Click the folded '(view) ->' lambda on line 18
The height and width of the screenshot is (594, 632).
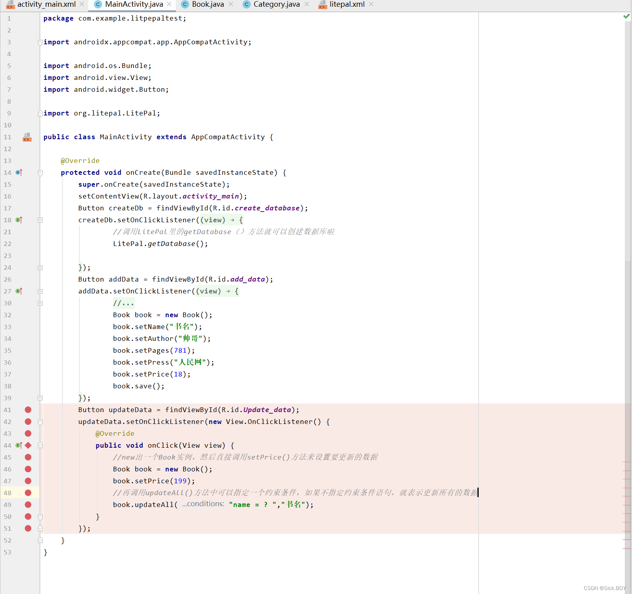coord(222,220)
